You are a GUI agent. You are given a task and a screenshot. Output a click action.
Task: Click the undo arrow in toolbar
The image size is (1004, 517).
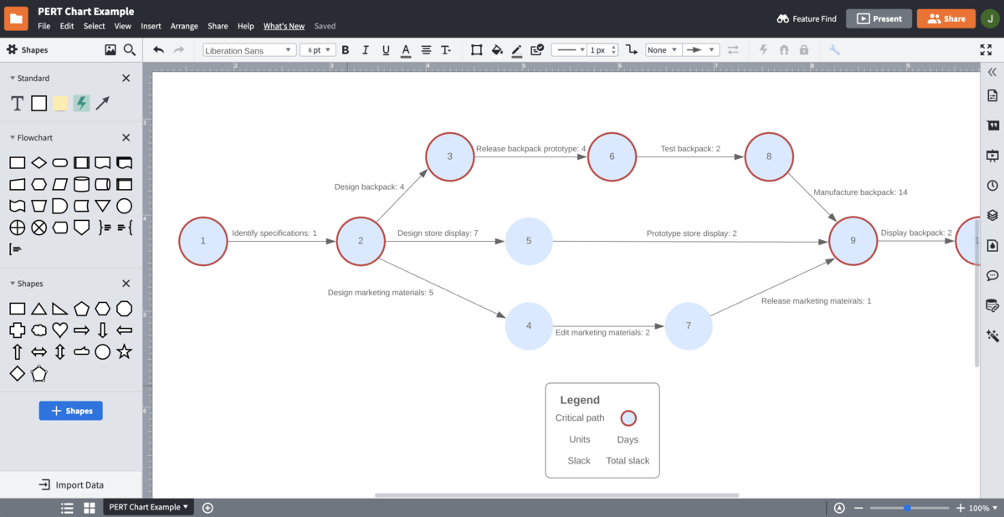tap(159, 50)
